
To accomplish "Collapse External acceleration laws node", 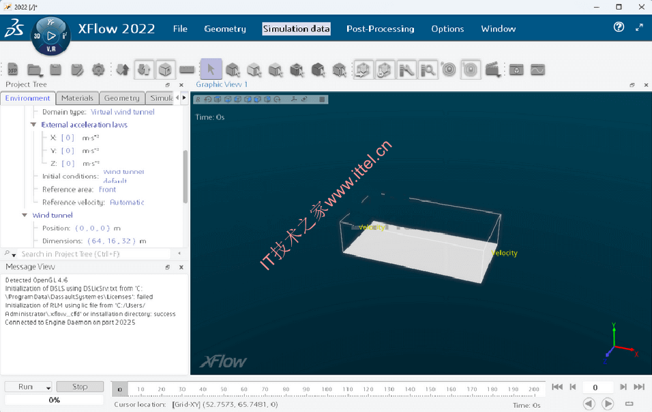I will (33, 125).
